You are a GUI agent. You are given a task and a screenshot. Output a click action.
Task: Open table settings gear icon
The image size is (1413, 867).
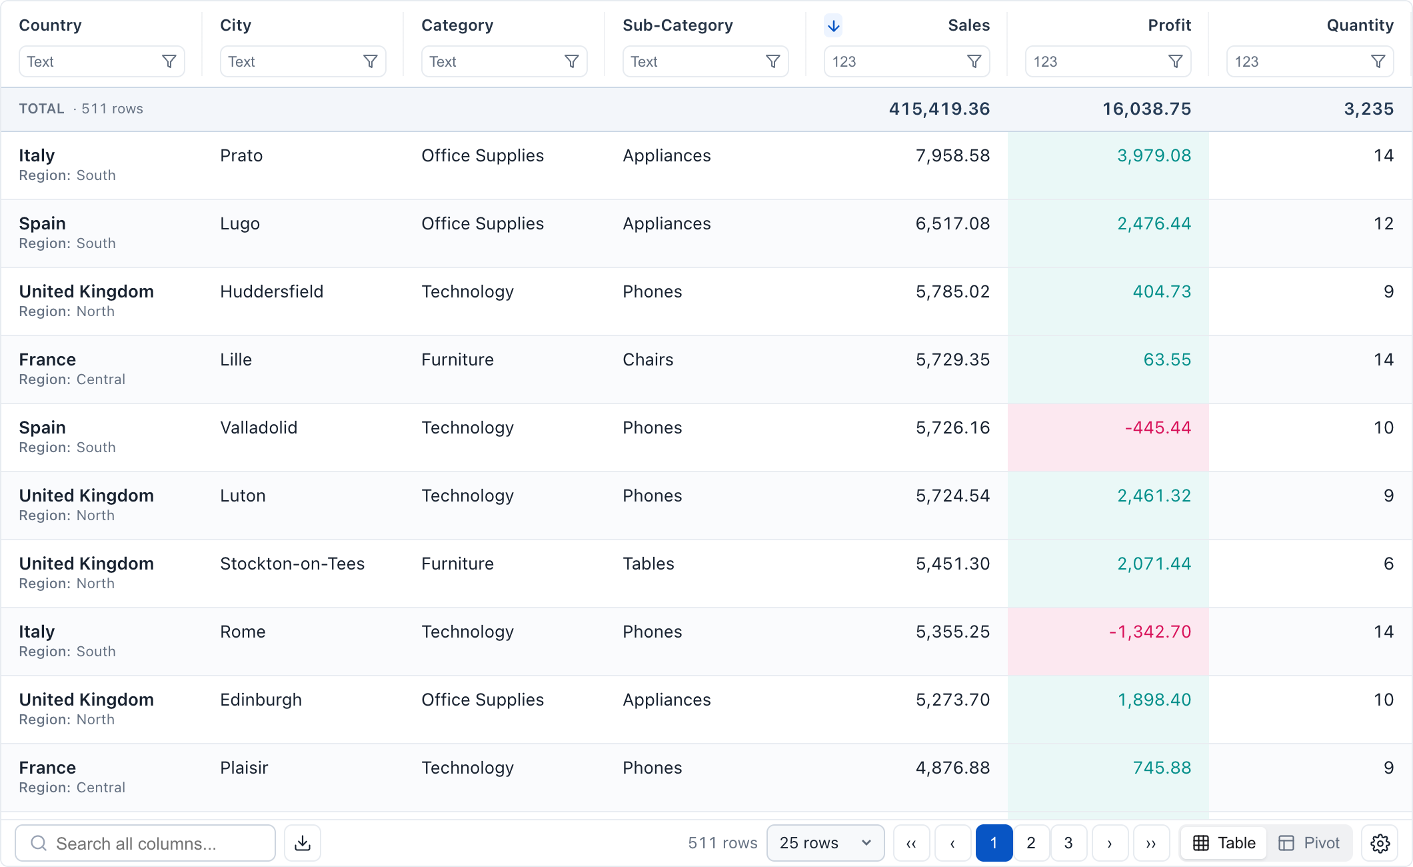click(x=1380, y=843)
